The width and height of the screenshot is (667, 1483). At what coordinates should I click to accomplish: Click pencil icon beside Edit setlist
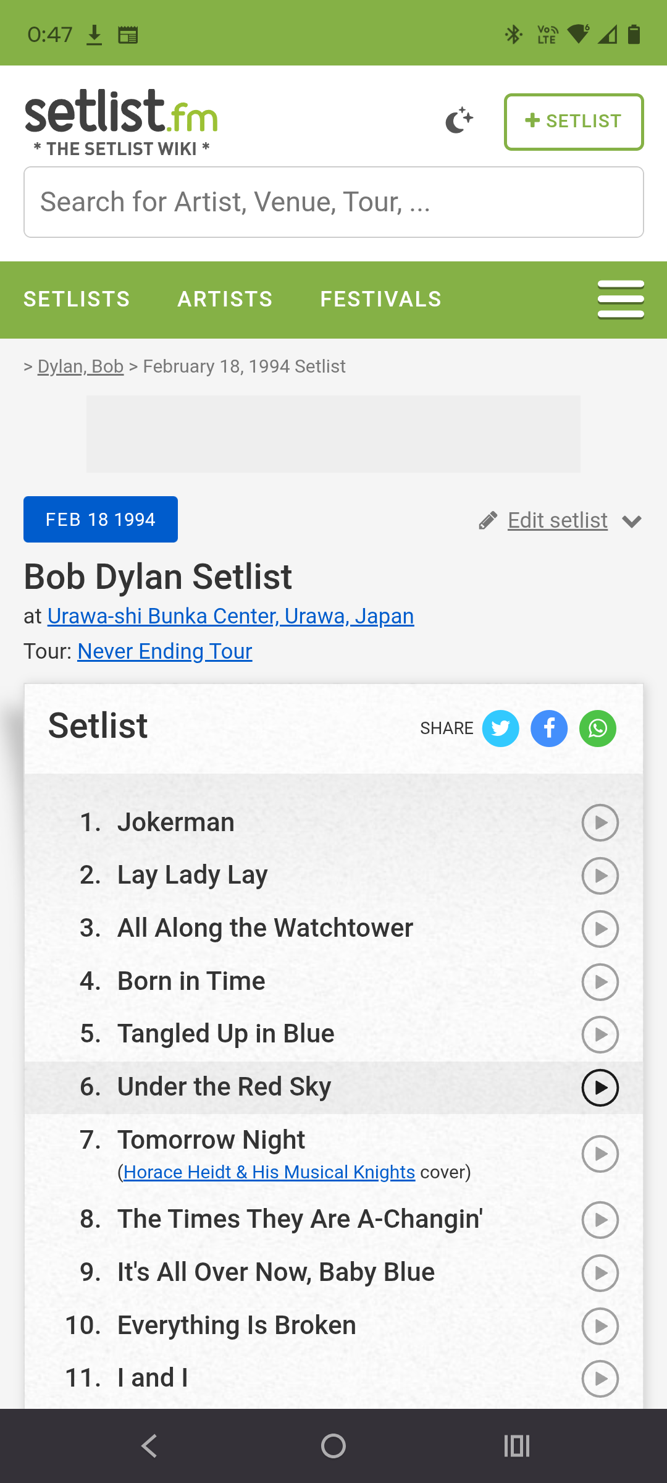pyautogui.click(x=488, y=521)
